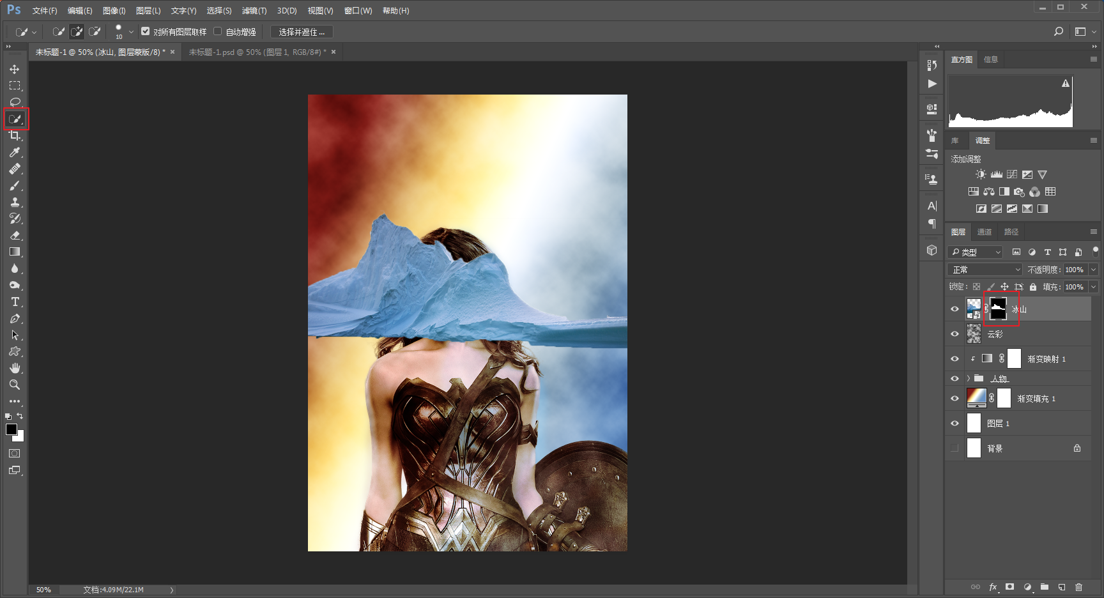The height and width of the screenshot is (598, 1104).
Task: Select the Lasso tool
Action: (x=15, y=102)
